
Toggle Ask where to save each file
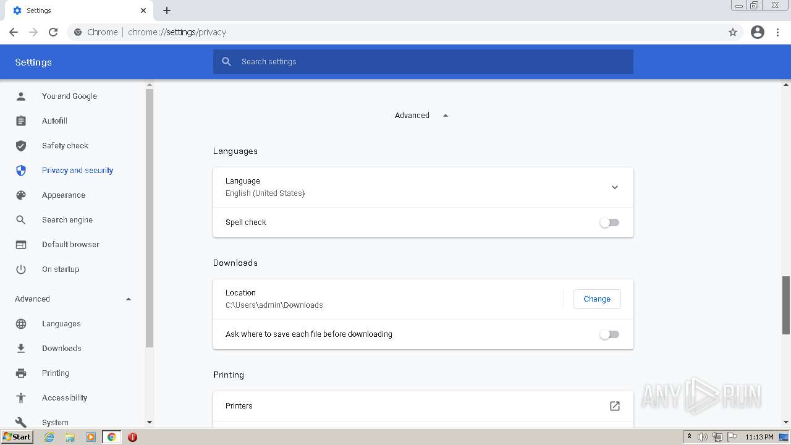click(609, 334)
